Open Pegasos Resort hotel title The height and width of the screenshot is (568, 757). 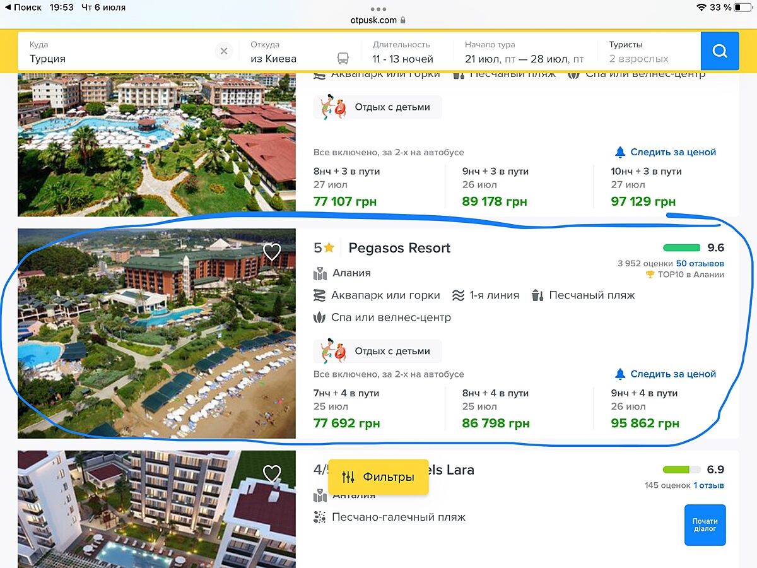pos(399,248)
